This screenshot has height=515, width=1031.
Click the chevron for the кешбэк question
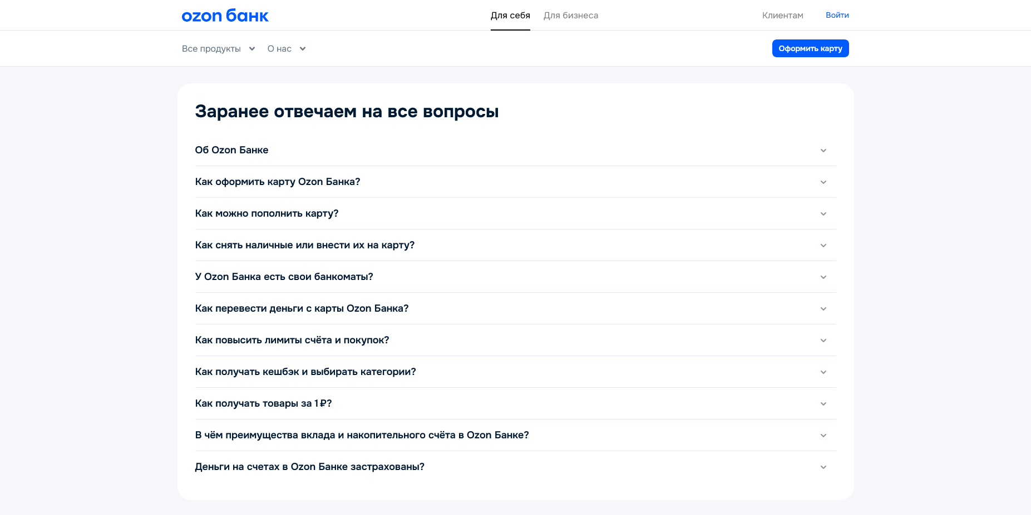(823, 372)
